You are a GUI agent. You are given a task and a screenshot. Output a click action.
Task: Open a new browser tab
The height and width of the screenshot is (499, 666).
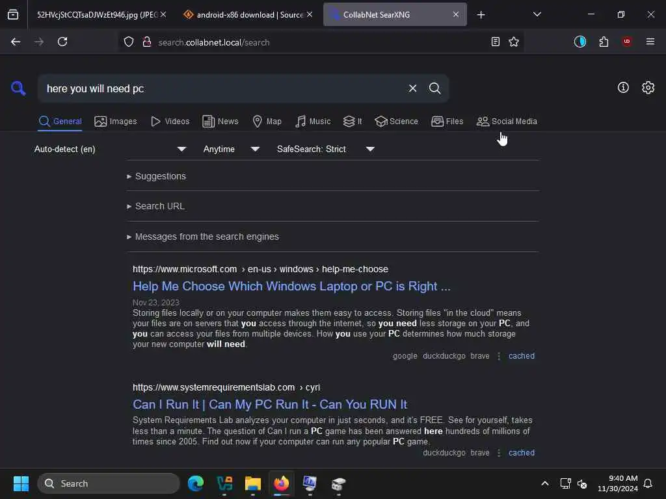[x=481, y=15]
